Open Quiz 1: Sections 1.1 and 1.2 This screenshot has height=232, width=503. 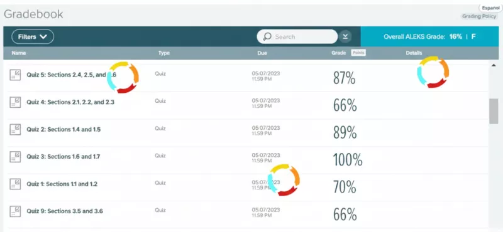coord(62,184)
